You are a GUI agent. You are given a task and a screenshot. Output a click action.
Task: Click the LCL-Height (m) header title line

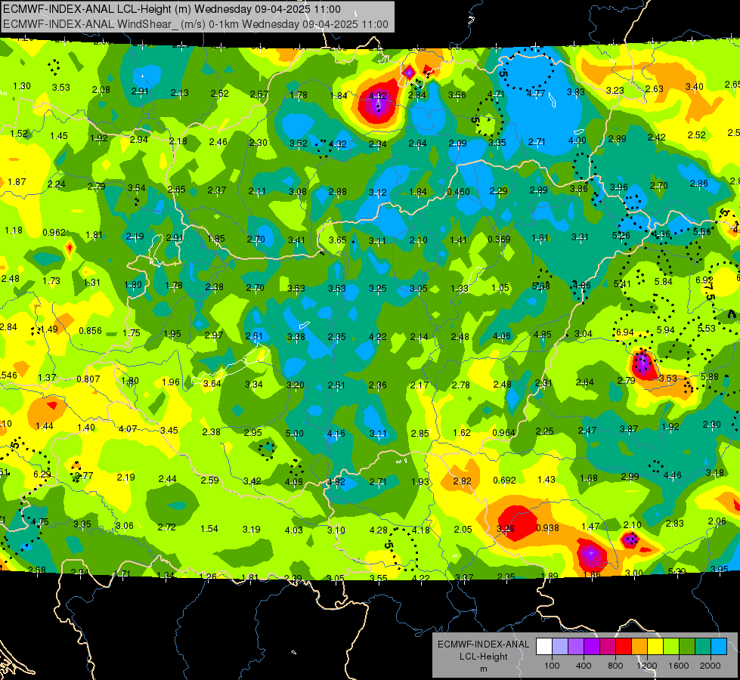172,9
